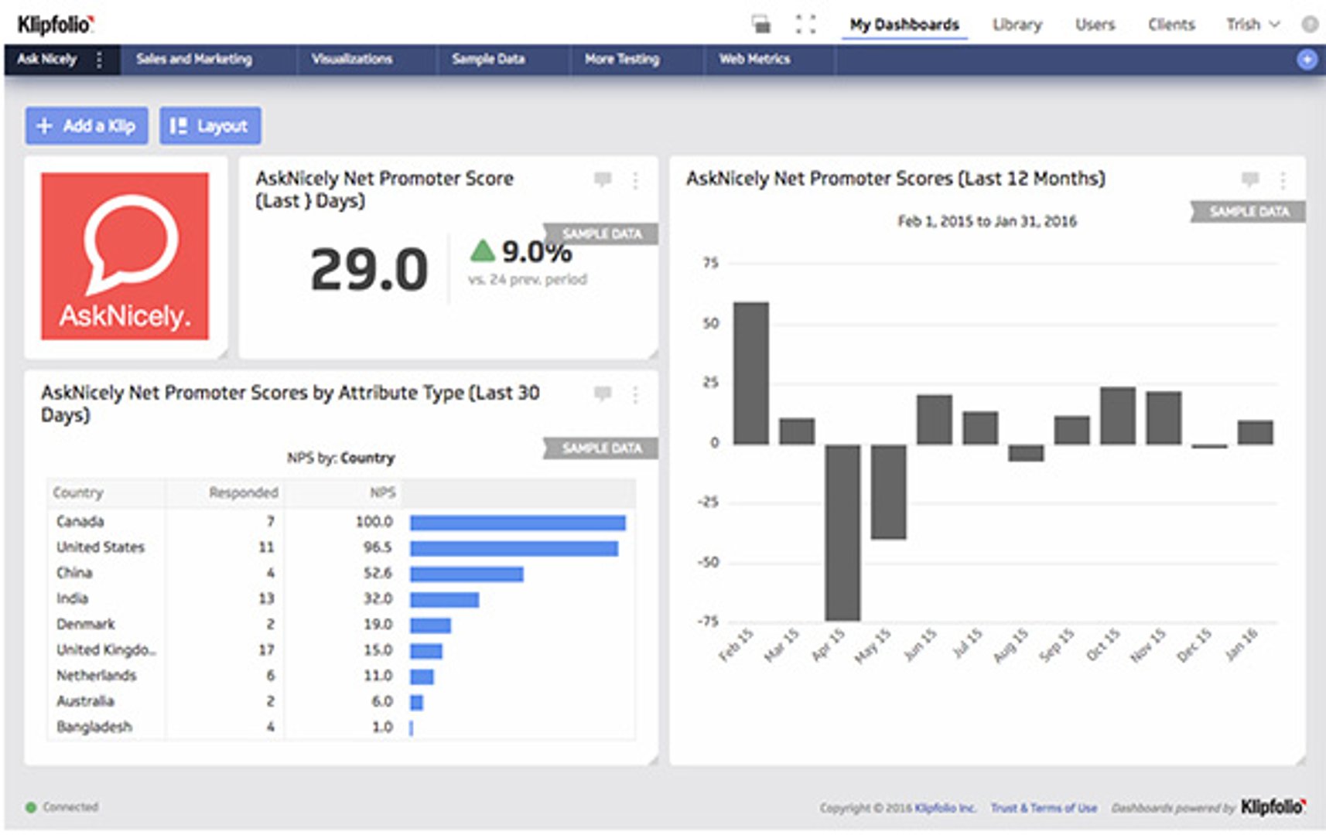Open the Klipfolio Inc. footer link
The width and height of the screenshot is (1326, 835).
tap(945, 808)
